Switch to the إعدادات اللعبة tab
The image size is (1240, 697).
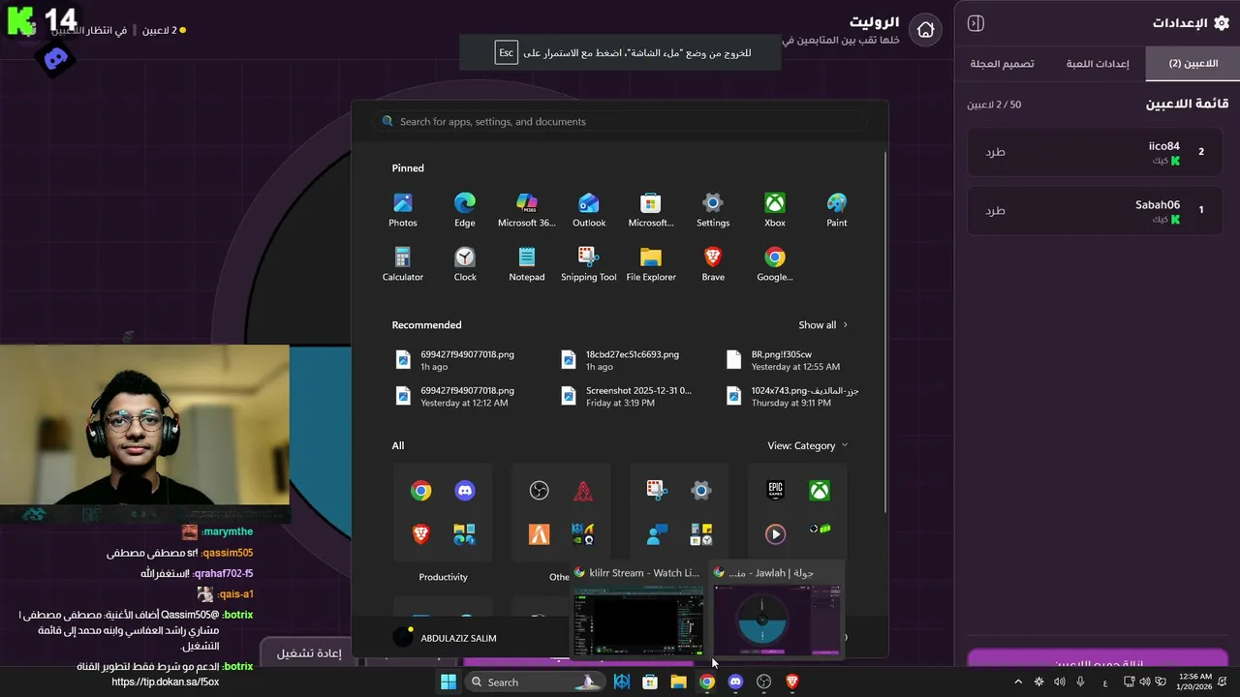coord(1098,63)
